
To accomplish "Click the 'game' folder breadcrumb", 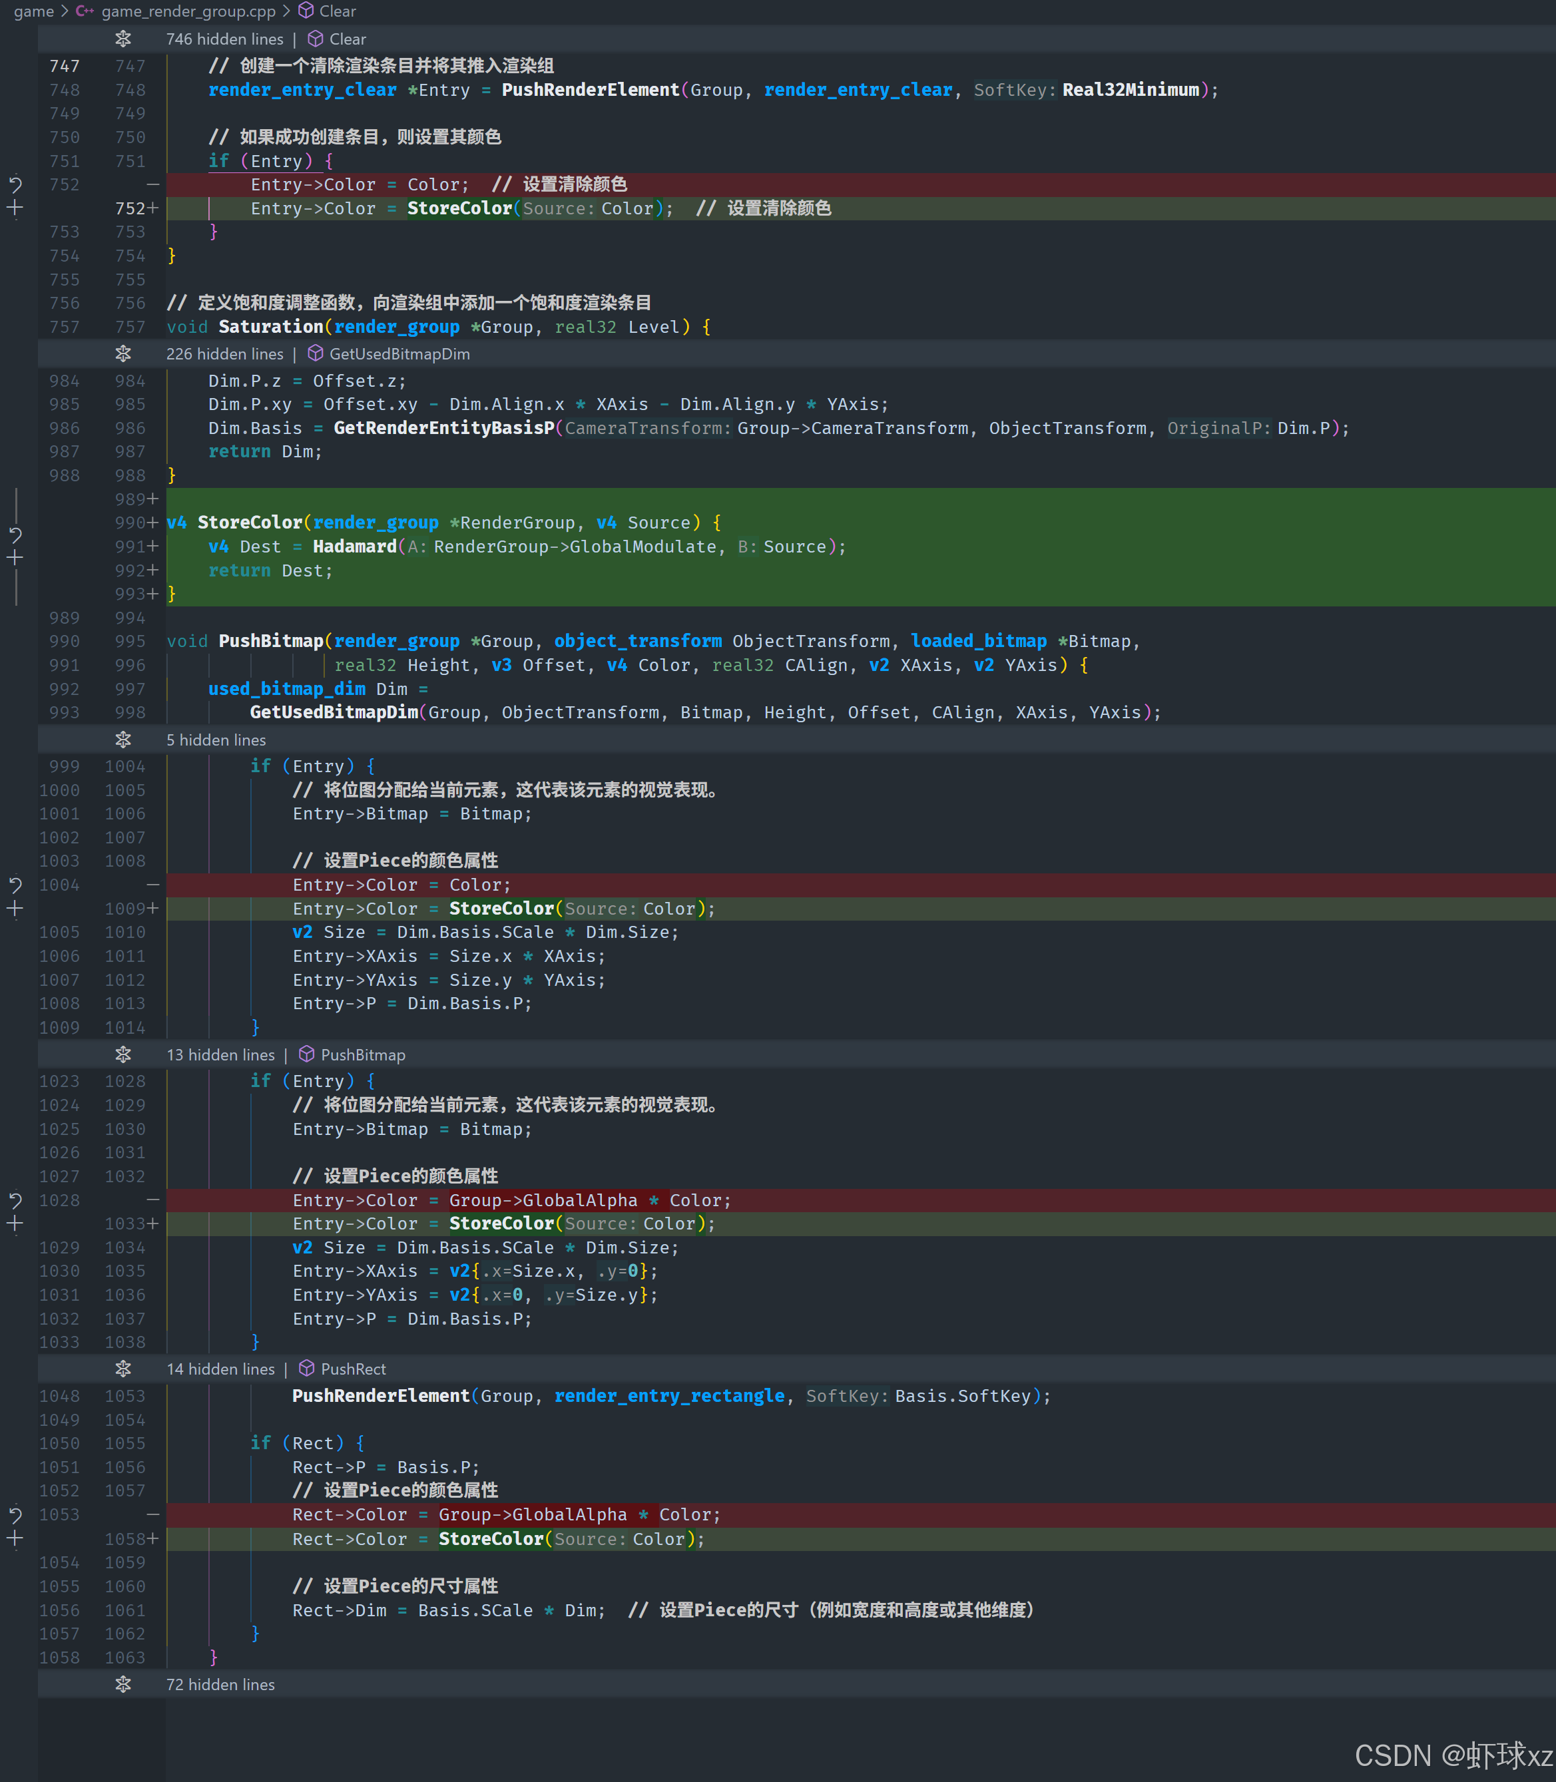I will [x=34, y=11].
